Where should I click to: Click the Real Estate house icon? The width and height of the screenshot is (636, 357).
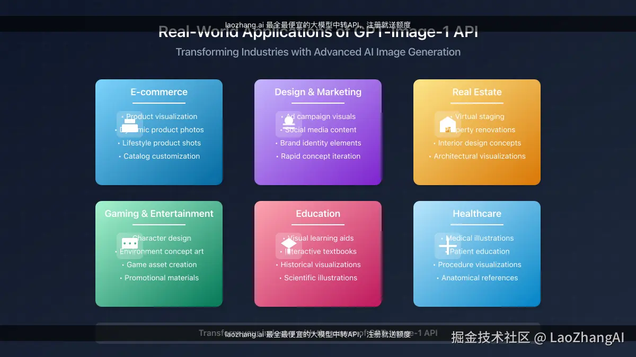(x=448, y=124)
